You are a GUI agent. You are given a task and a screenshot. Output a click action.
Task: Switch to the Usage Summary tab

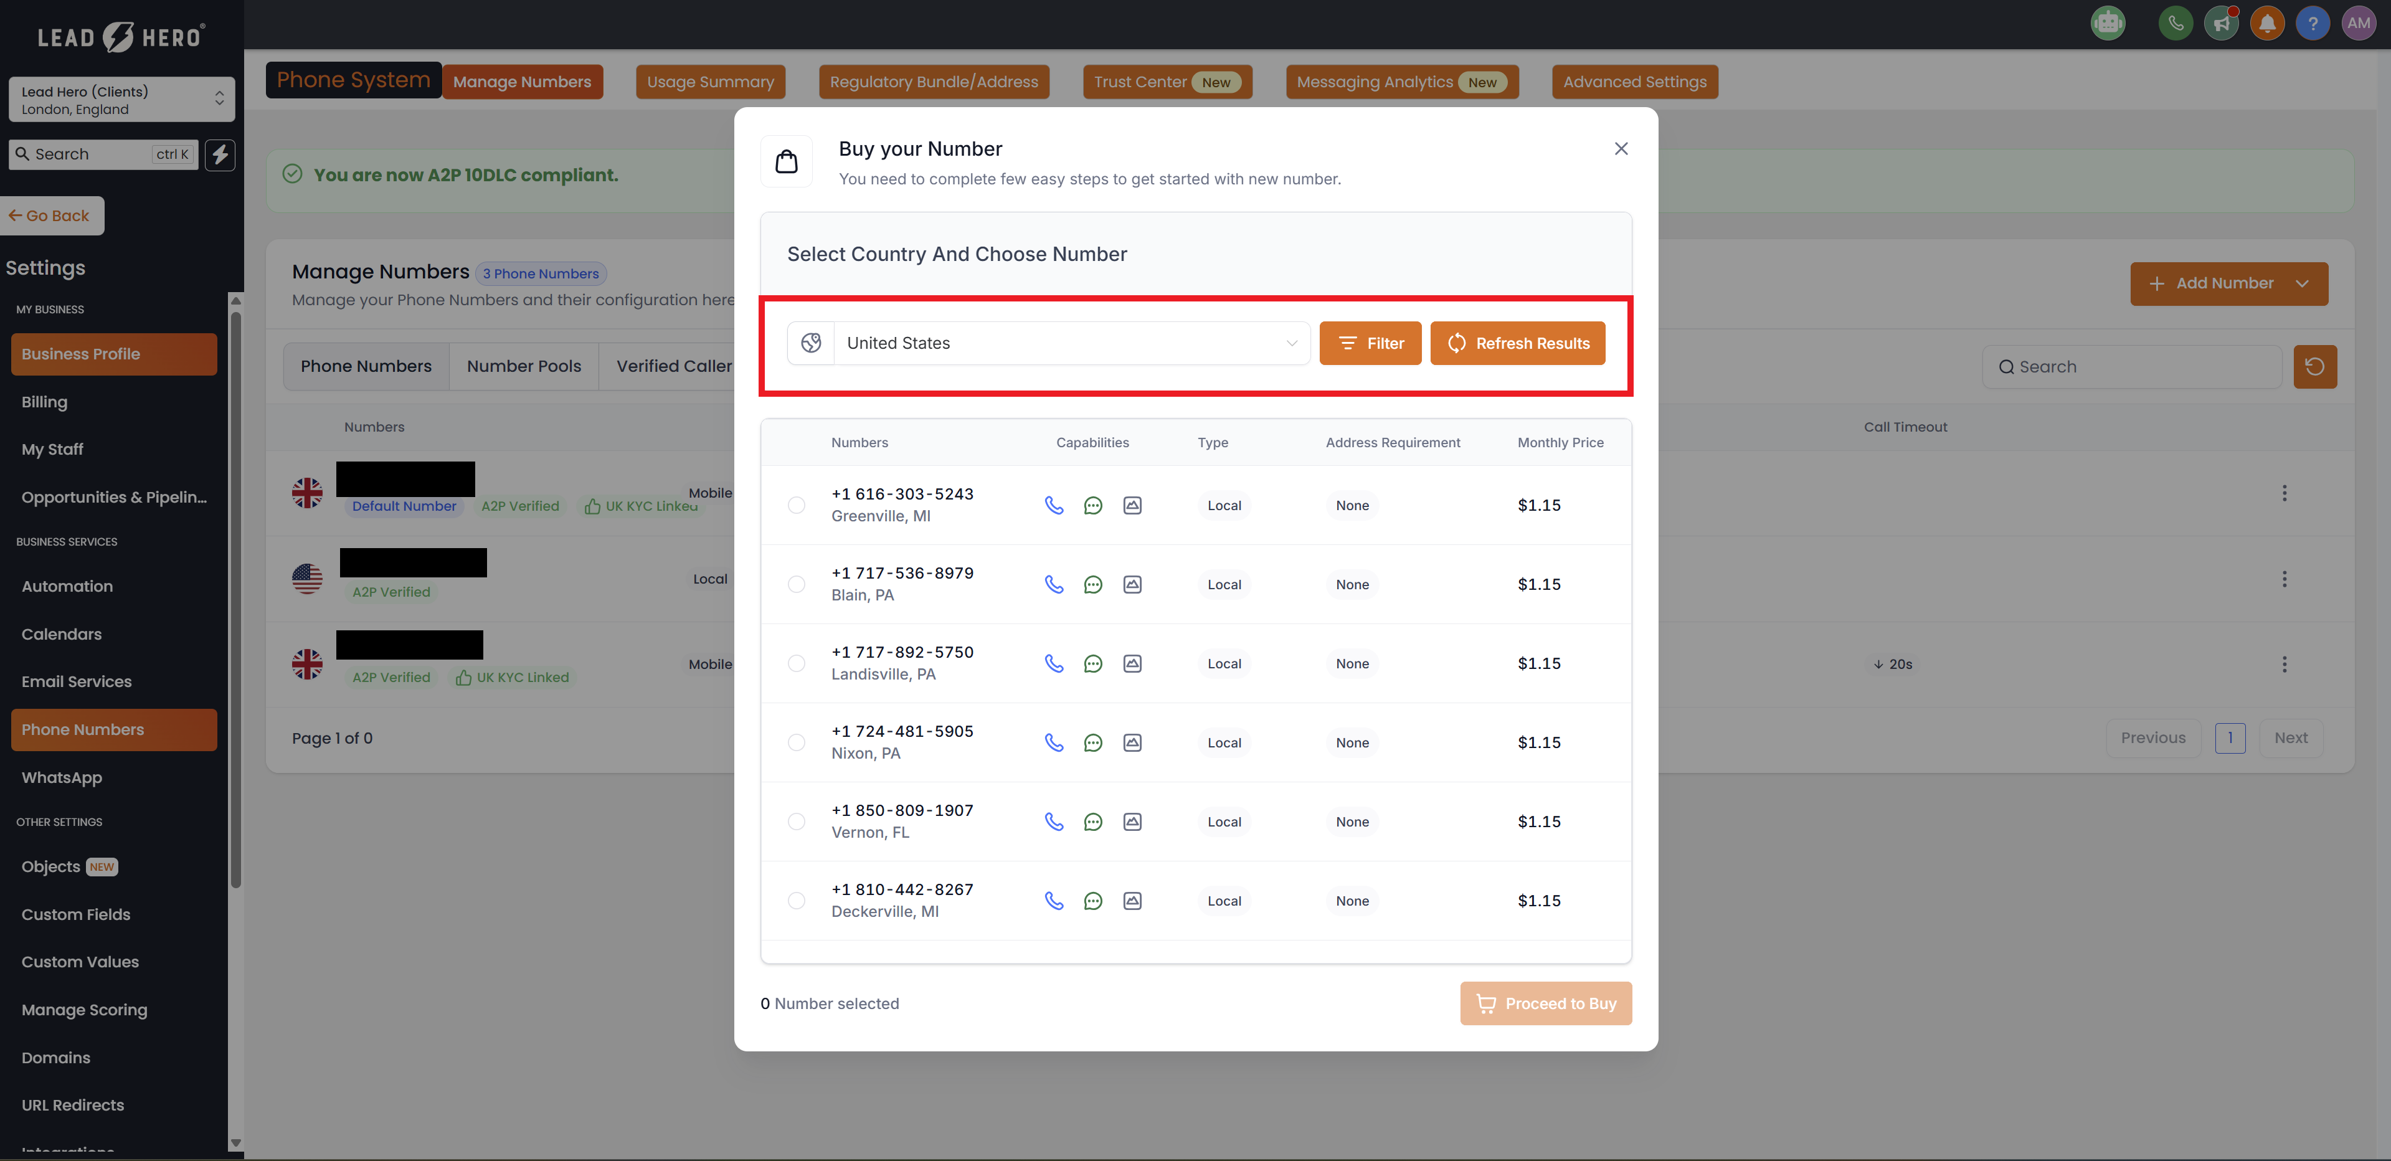click(x=710, y=82)
